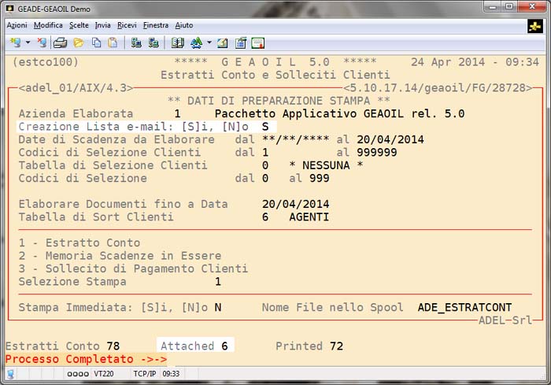The width and height of the screenshot is (551, 385).
Task: Click the Selezione Stampa value field
Action: (218, 281)
